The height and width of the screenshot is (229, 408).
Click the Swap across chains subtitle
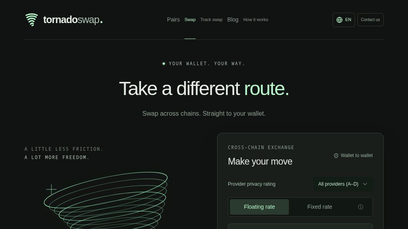click(x=204, y=113)
